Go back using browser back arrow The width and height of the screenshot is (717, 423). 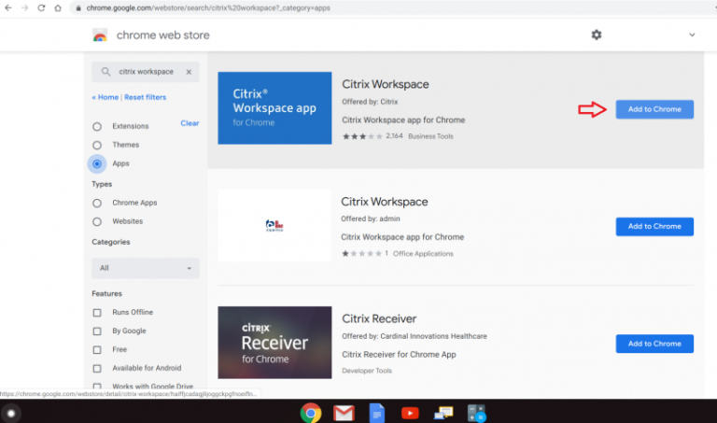[x=8, y=7]
